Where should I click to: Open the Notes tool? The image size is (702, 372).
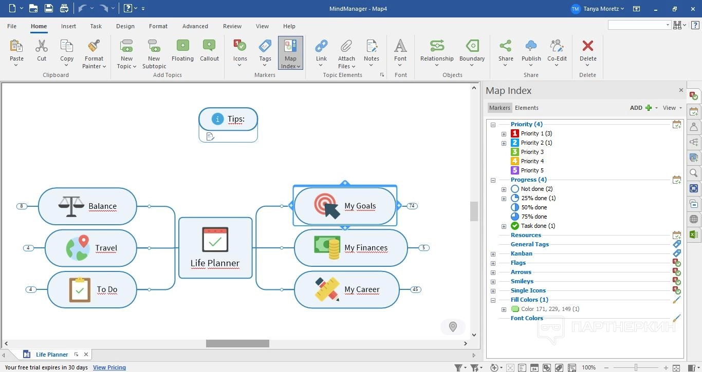371,46
